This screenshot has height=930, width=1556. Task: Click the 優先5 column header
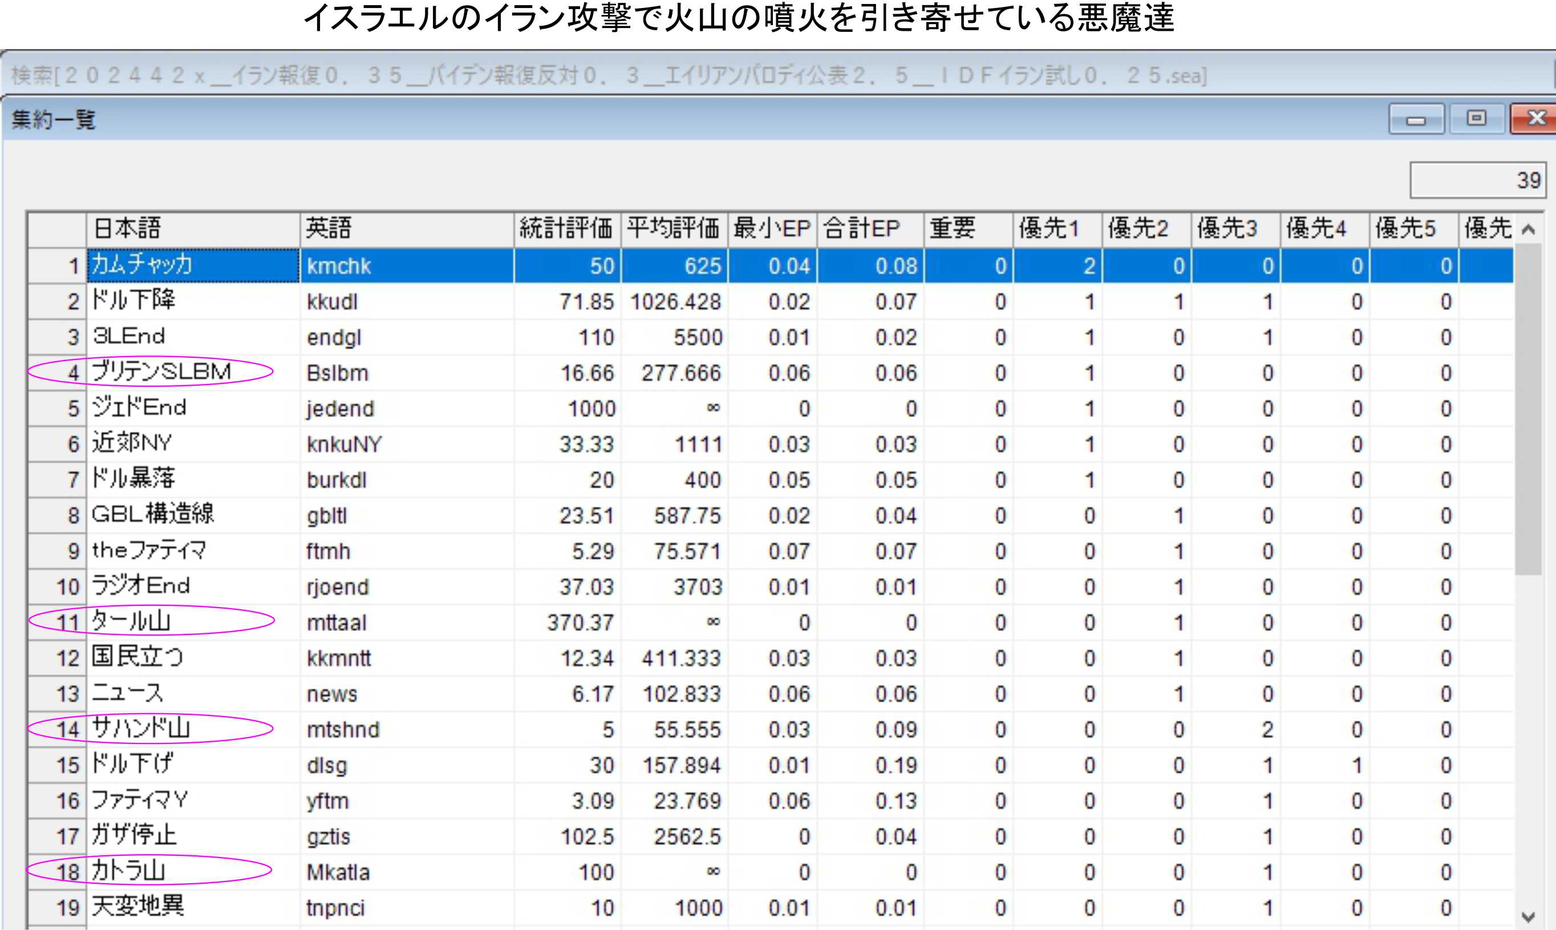[x=1414, y=229]
